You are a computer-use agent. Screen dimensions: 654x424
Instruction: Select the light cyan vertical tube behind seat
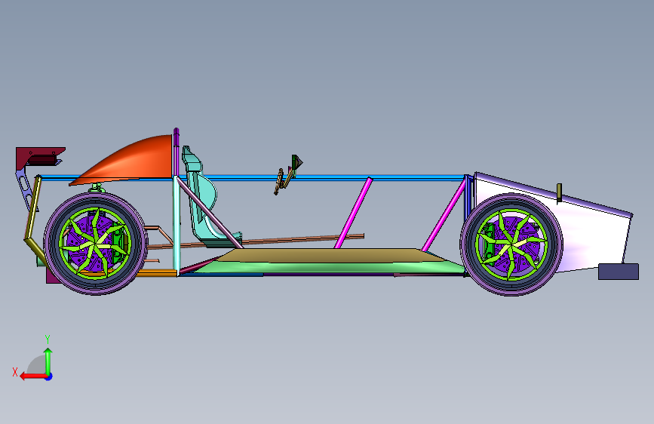click(177, 226)
